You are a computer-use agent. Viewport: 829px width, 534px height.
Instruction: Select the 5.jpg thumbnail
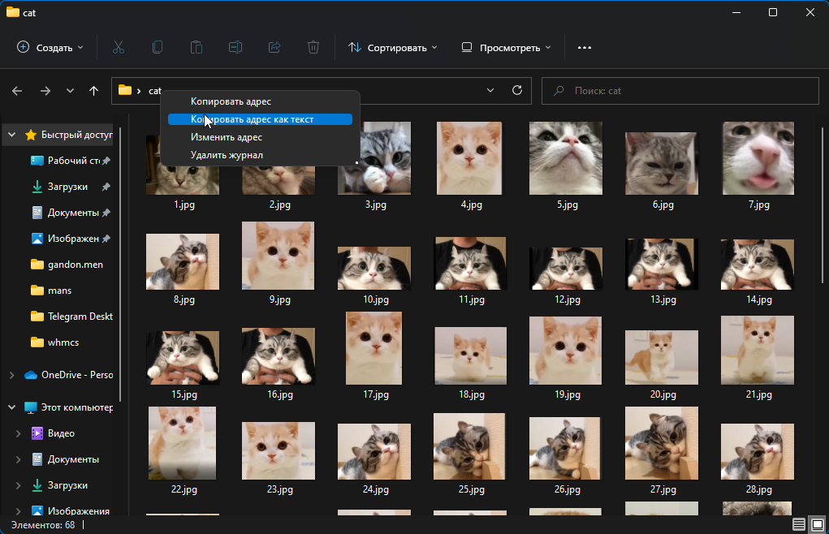click(x=566, y=158)
